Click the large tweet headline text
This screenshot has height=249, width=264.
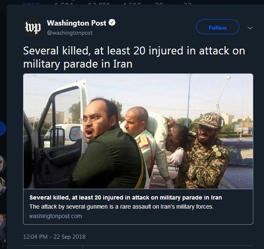point(134,57)
